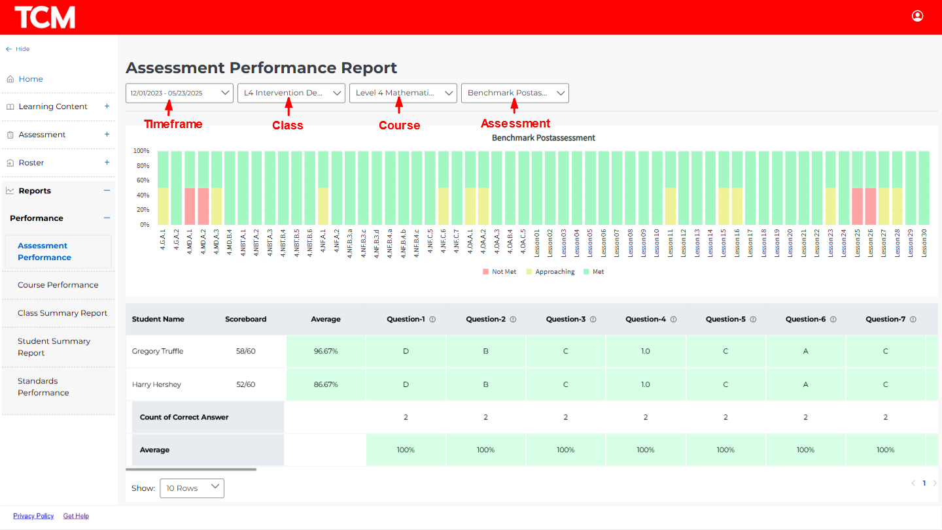Go to next page arrow in pagination

(934, 484)
